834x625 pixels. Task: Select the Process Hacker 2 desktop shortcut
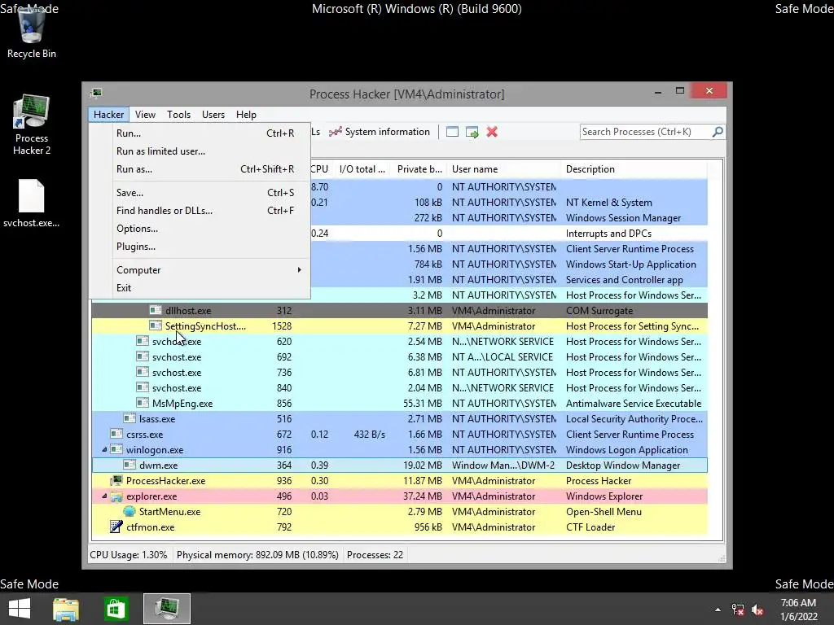pyautogui.click(x=32, y=125)
